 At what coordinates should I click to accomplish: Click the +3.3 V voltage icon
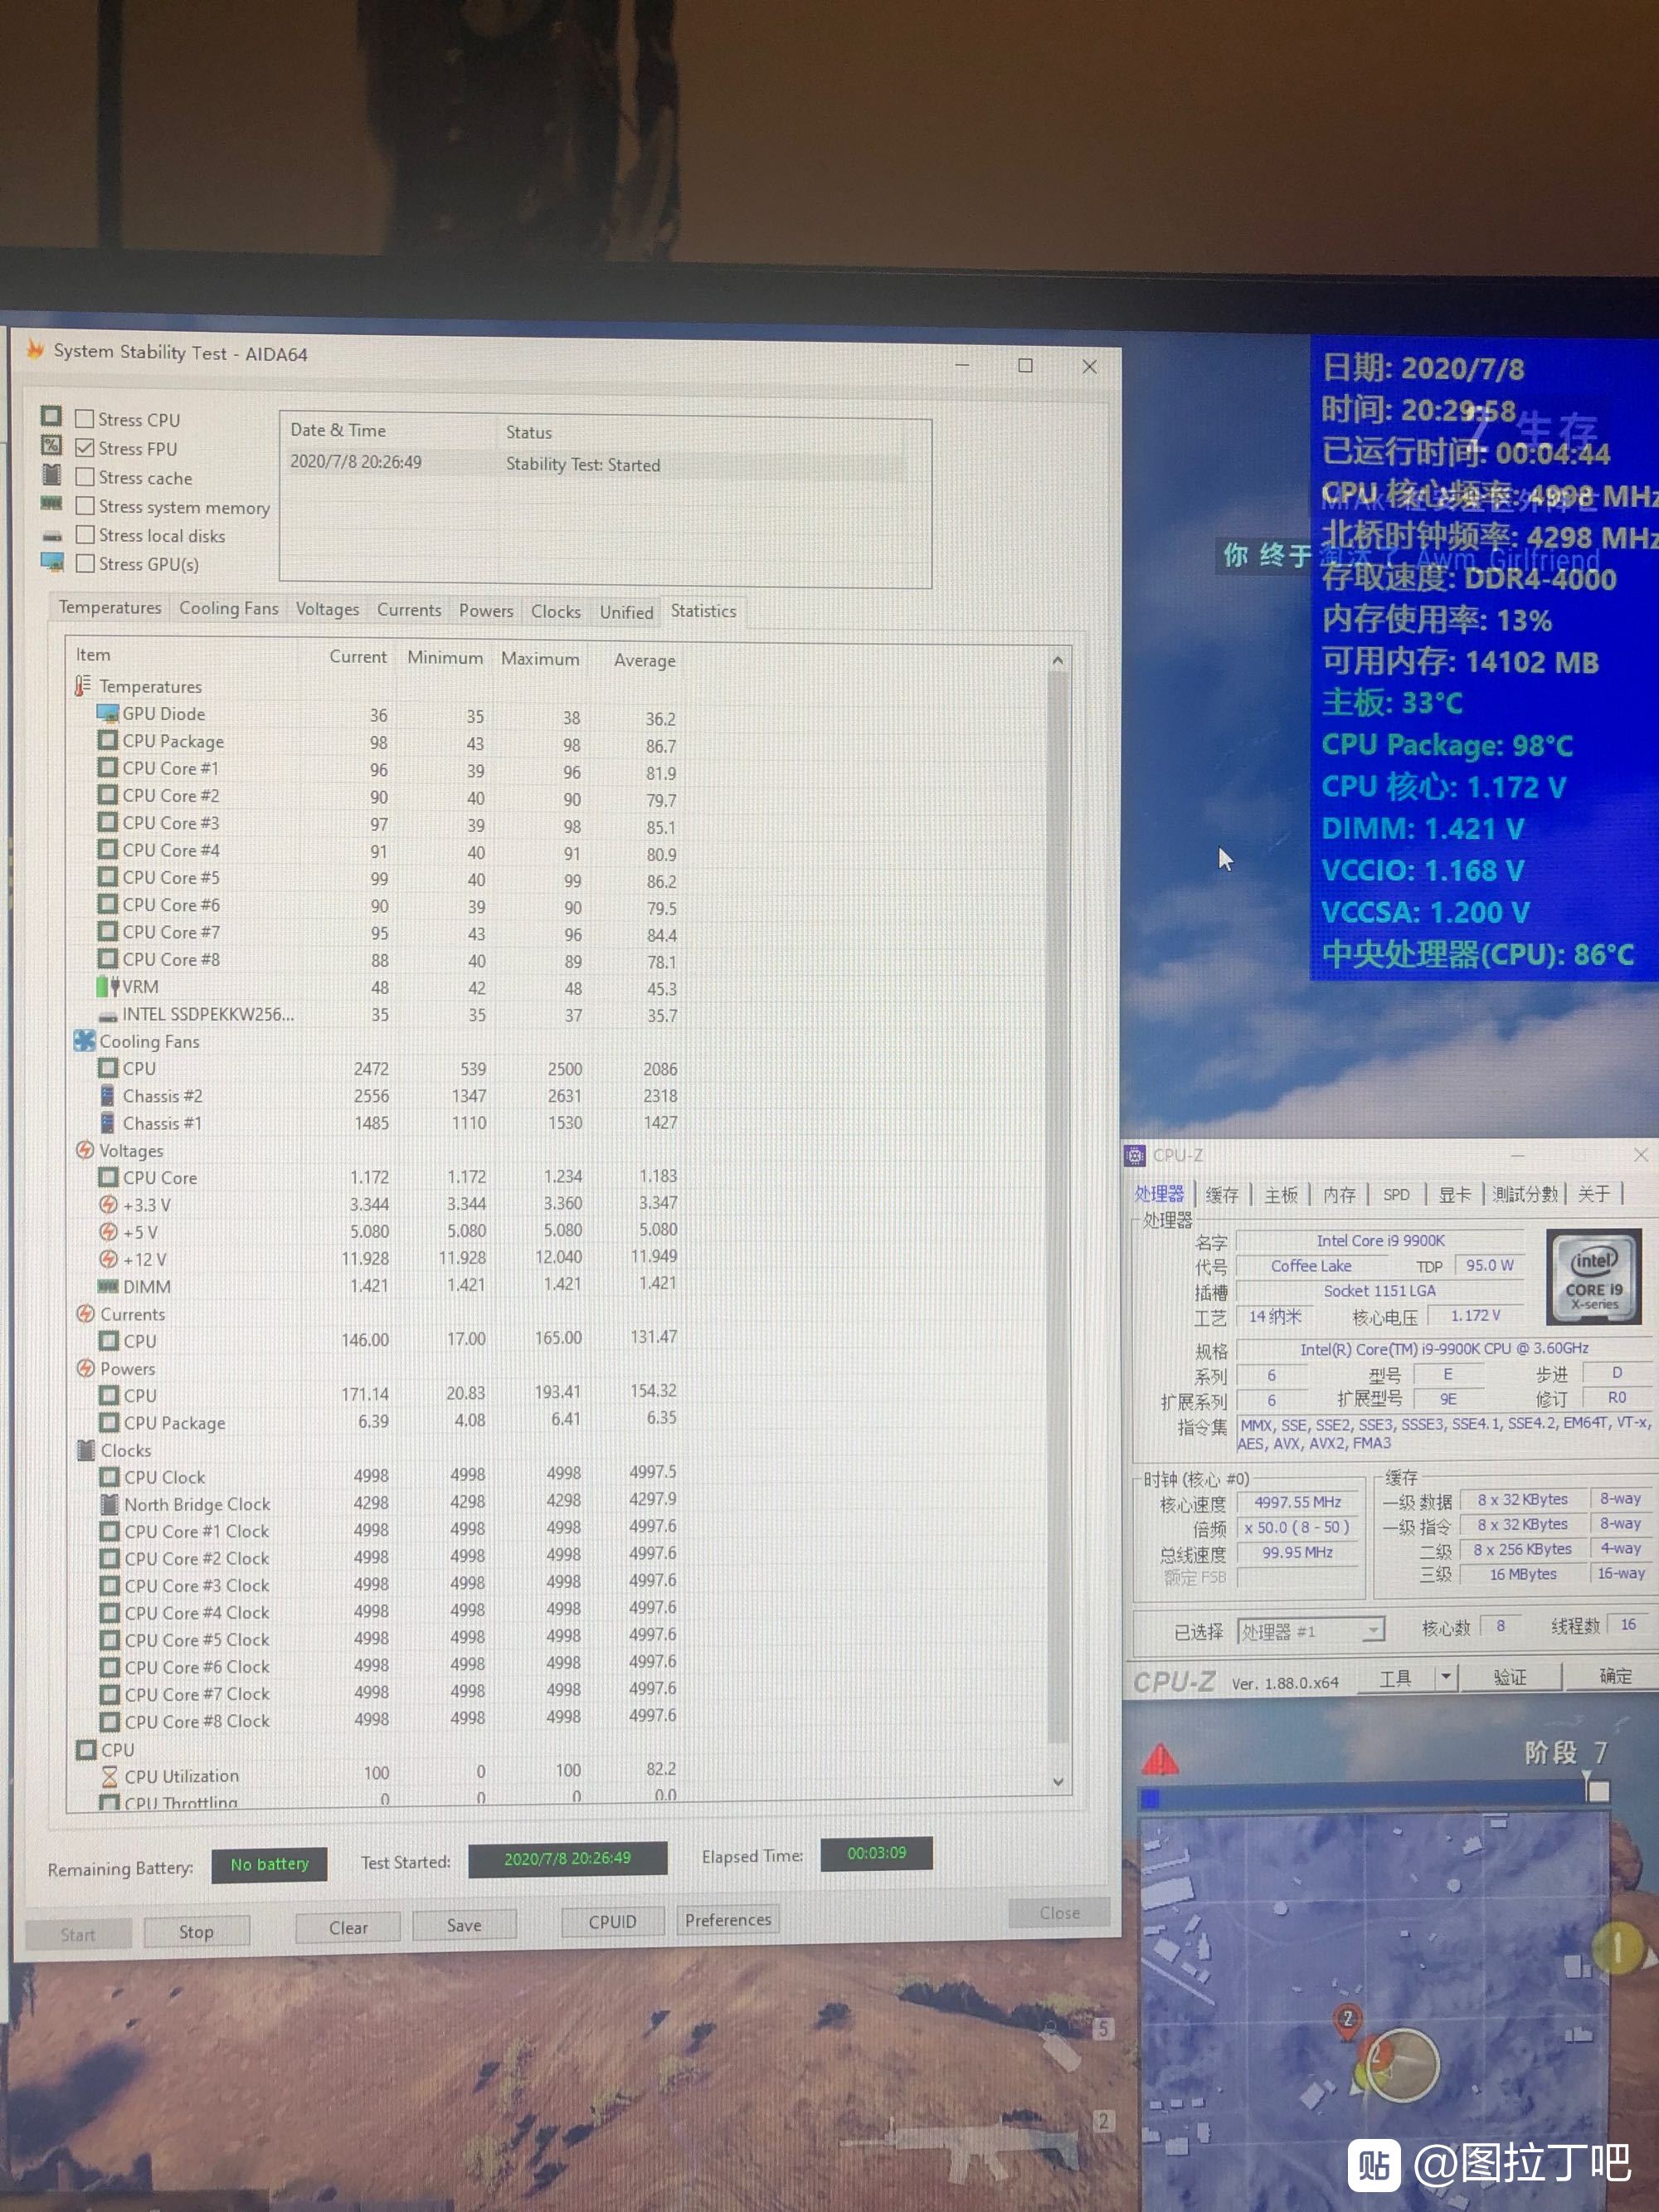(x=108, y=1205)
